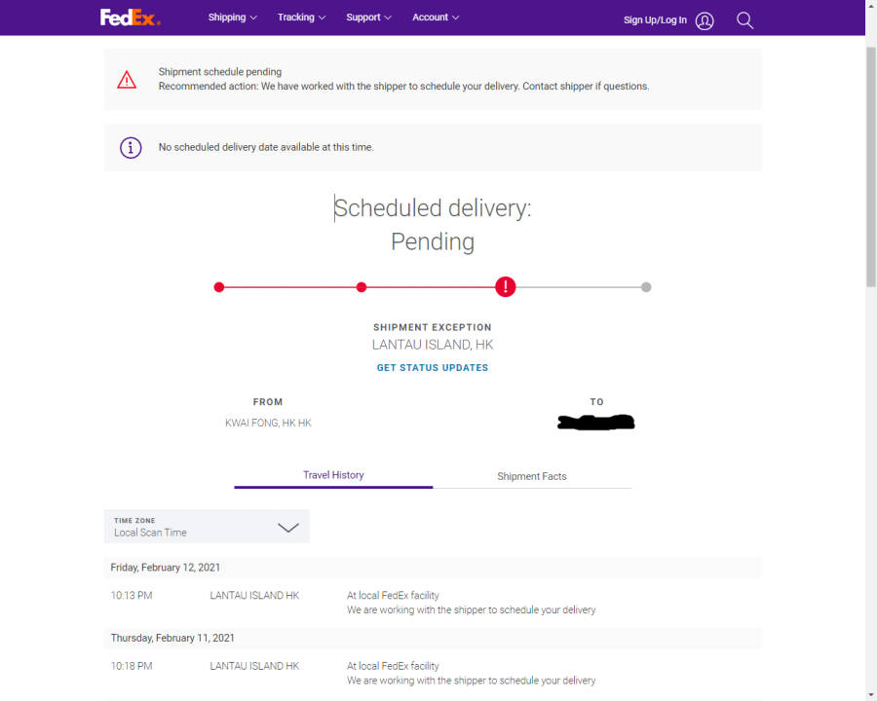Open the search magnifier icon
This screenshot has width=877, height=701.
pos(744,19)
